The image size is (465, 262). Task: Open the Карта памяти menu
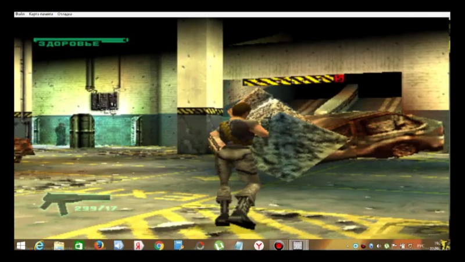tap(40, 13)
